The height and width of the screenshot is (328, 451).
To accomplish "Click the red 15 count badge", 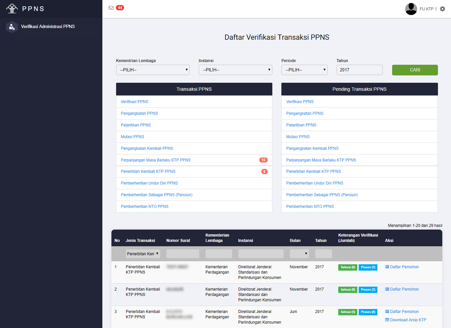I will [263, 160].
